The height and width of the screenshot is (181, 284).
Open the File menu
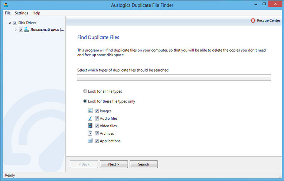[x=8, y=13]
